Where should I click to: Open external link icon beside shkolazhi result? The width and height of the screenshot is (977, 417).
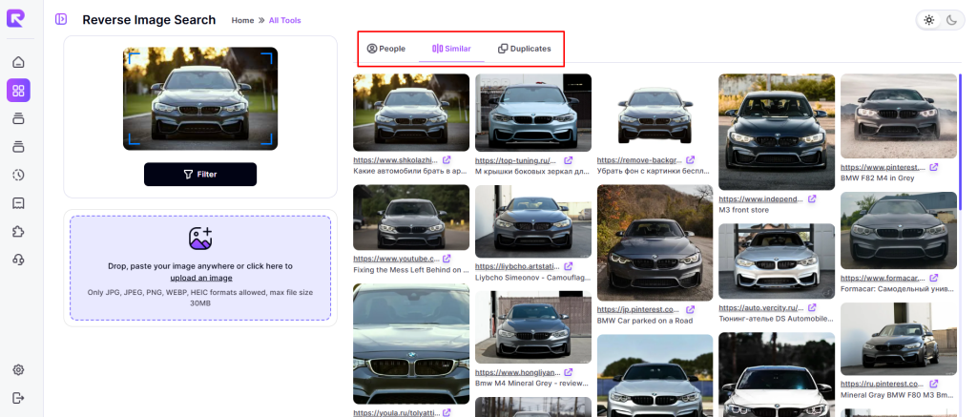447,160
